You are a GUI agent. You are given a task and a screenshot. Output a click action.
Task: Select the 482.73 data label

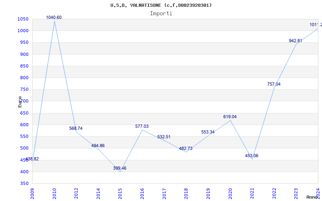click(186, 148)
